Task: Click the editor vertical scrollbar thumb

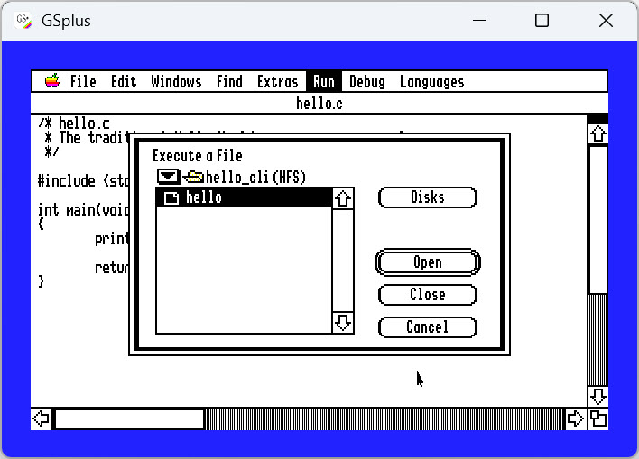Action: click(597, 220)
